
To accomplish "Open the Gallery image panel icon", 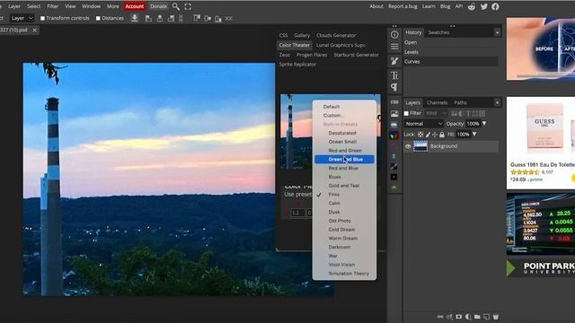I will click(x=394, y=114).
